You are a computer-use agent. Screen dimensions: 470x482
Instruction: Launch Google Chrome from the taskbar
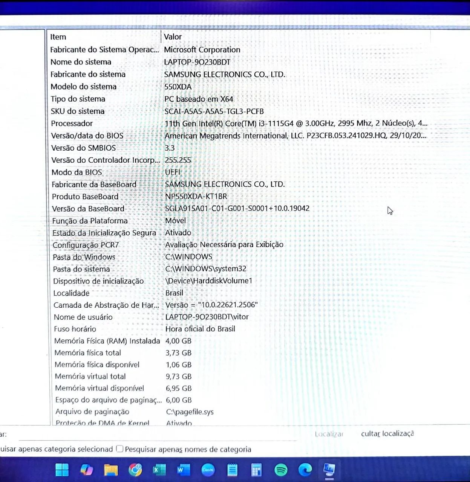pos(135,470)
